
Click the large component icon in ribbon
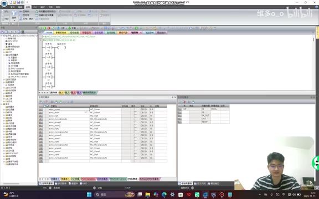point(14,13)
